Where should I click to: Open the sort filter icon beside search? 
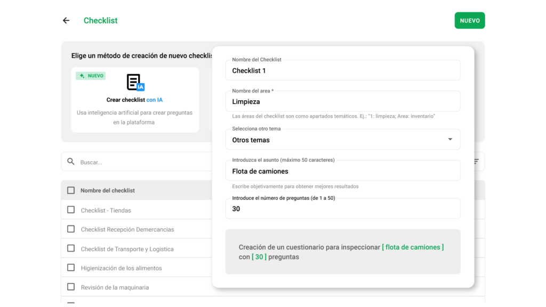476,161
